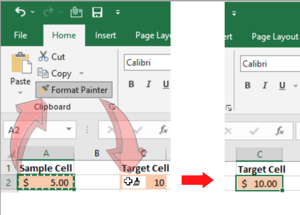Toggle Underline in left window
This screenshot has width=300, height=215.
coord(166,85)
